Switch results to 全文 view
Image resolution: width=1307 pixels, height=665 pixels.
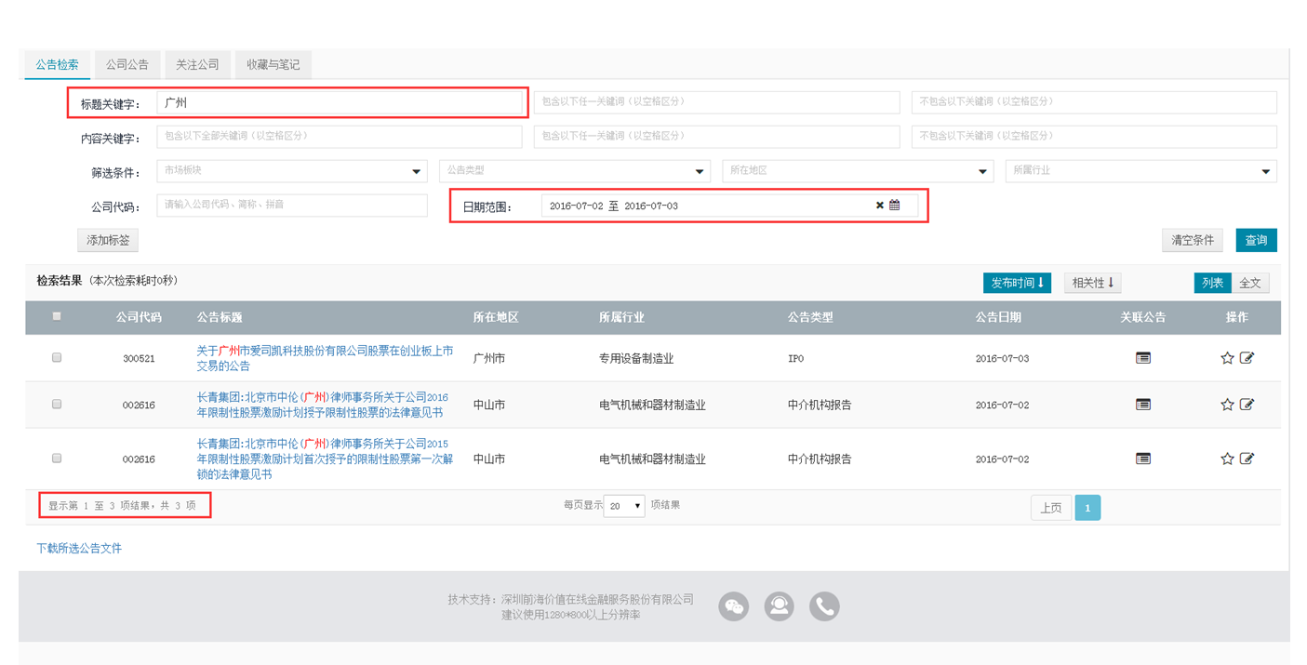tap(1250, 283)
